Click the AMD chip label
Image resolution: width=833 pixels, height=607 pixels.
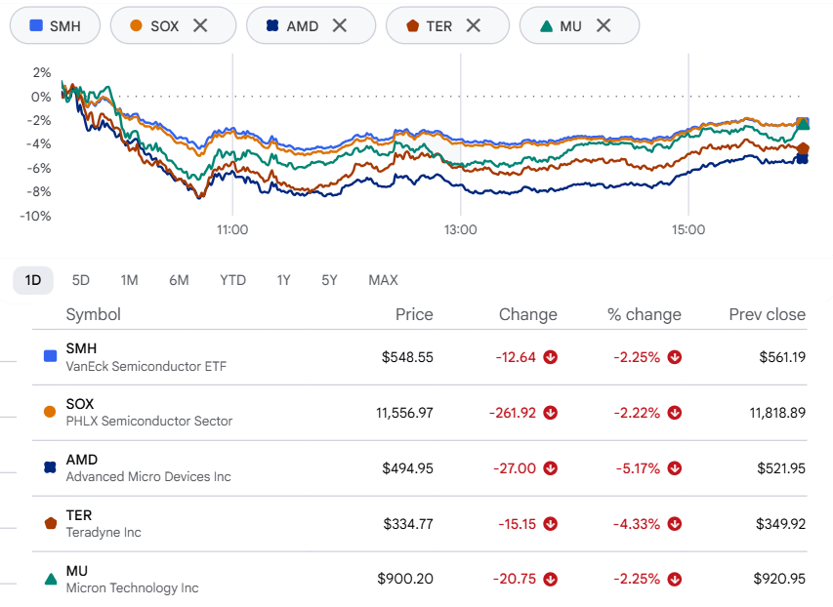click(303, 26)
